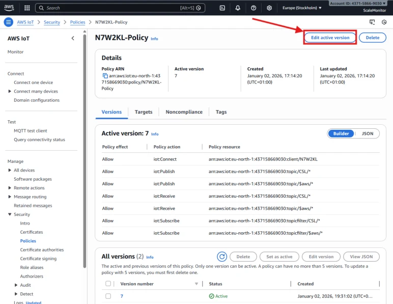The width and height of the screenshot is (393, 304).
Task: Switch policy view to Builder
Action: (341, 133)
